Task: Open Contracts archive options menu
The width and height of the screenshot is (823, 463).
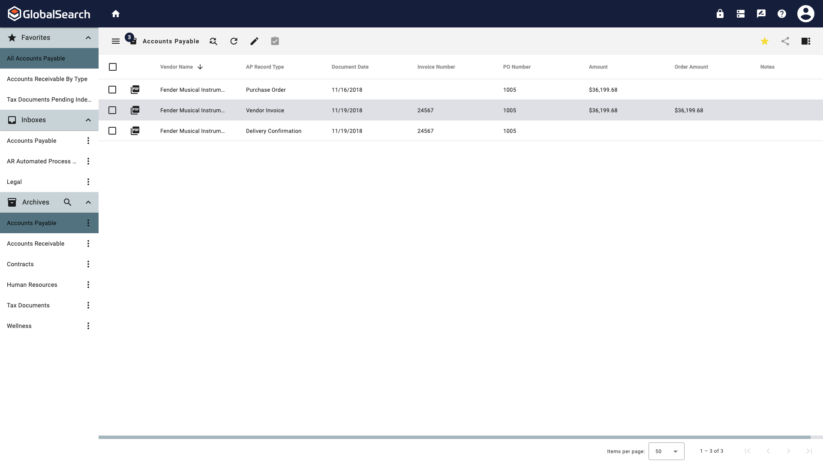Action: [x=88, y=264]
